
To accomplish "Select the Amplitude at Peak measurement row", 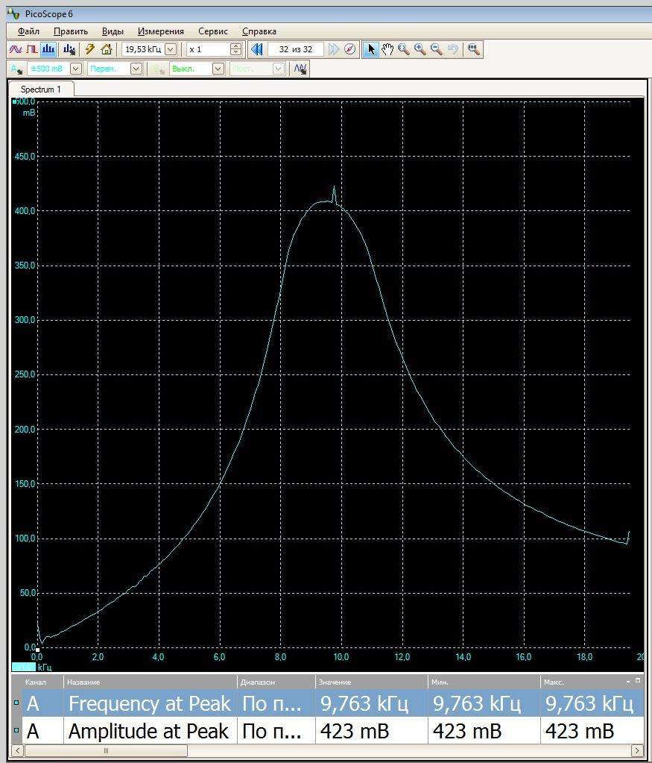I will pos(149,732).
